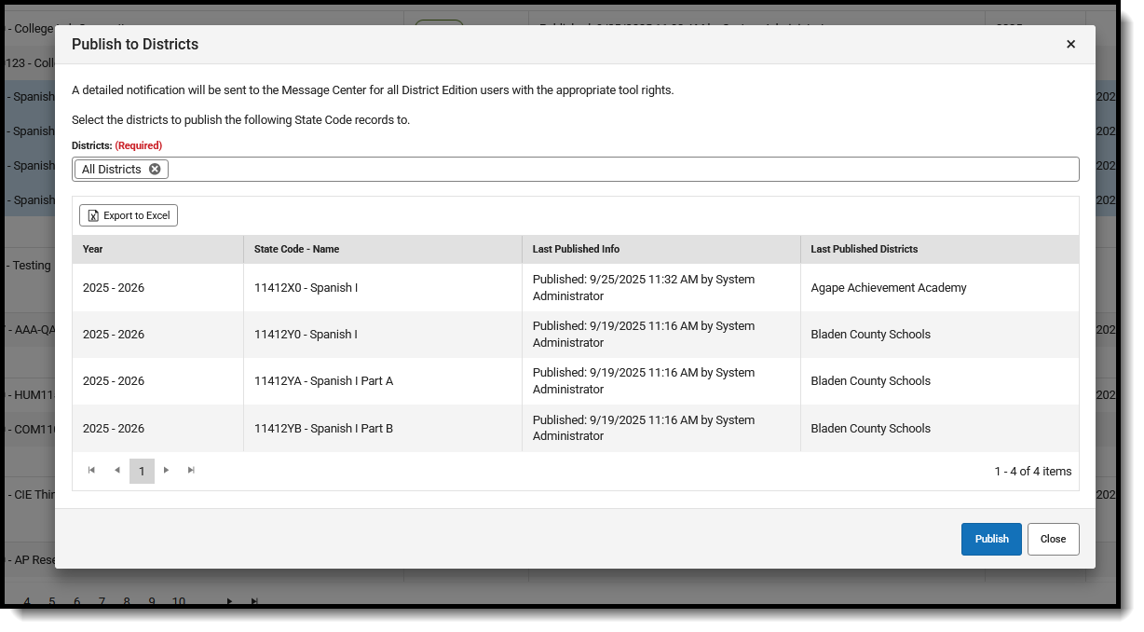Open the Districts selection dropdown
The width and height of the screenshot is (1144, 632).
click(x=559, y=169)
